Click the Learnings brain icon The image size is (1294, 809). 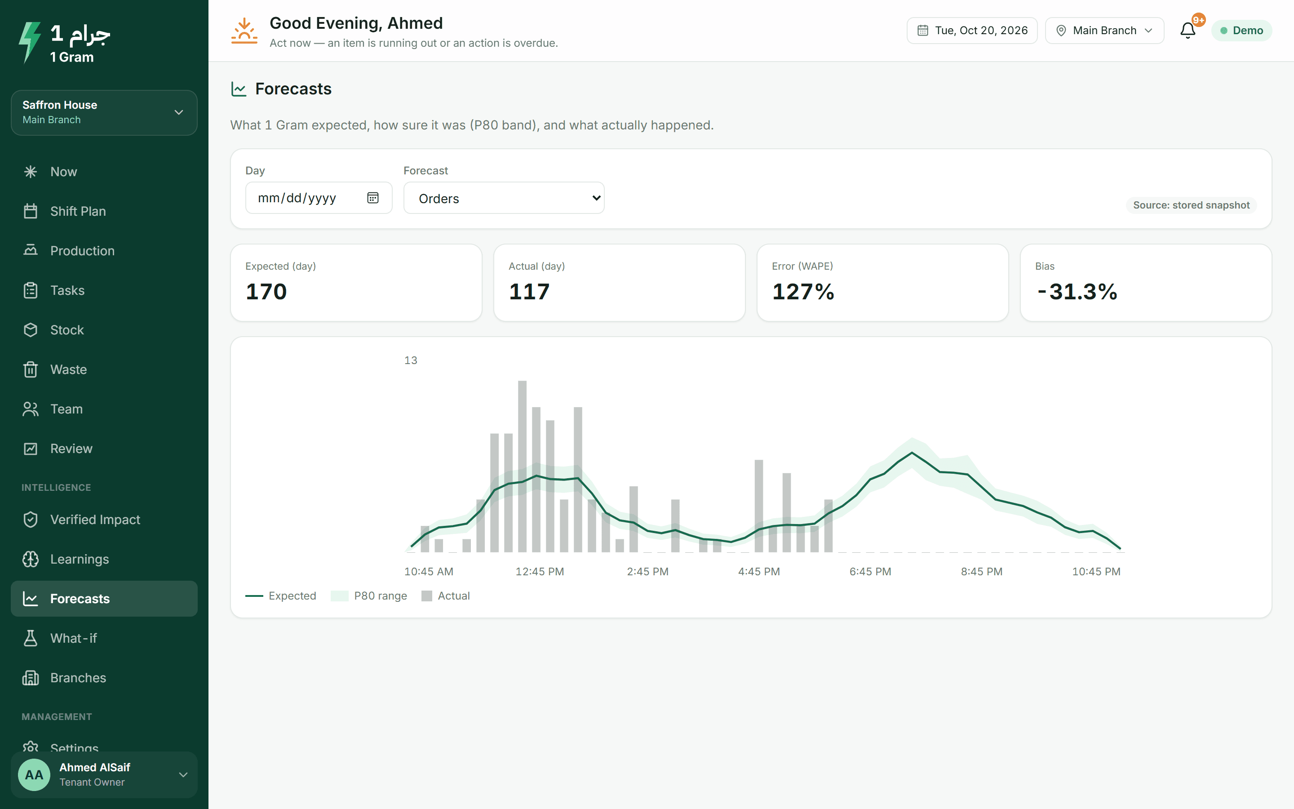tap(31, 559)
